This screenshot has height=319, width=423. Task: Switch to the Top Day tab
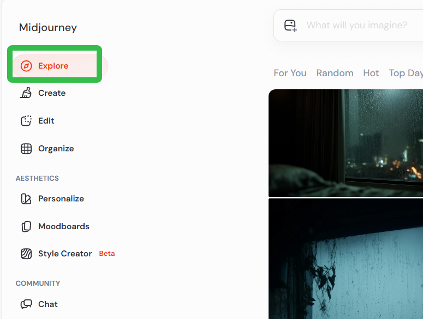(x=406, y=73)
